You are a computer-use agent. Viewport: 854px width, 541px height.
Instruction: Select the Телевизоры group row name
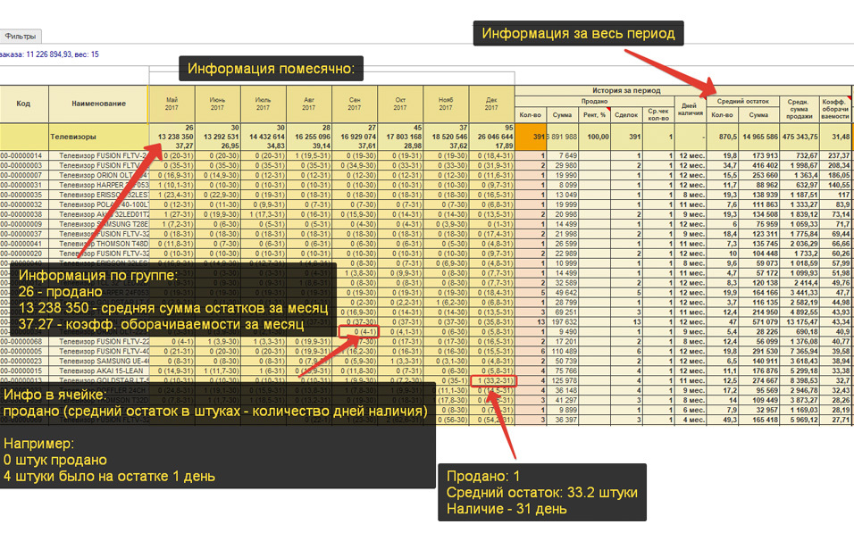(x=98, y=137)
